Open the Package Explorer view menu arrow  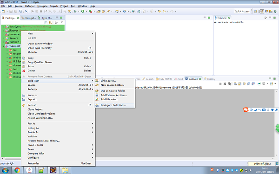click(x=62, y=22)
